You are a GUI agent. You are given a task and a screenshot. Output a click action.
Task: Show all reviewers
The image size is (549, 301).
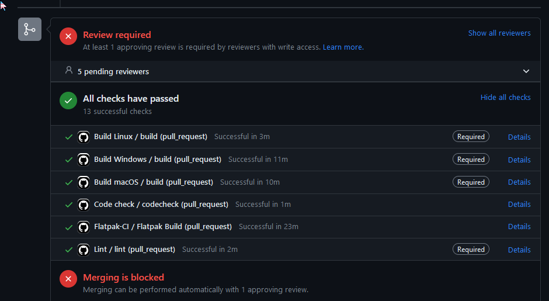coord(499,33)
